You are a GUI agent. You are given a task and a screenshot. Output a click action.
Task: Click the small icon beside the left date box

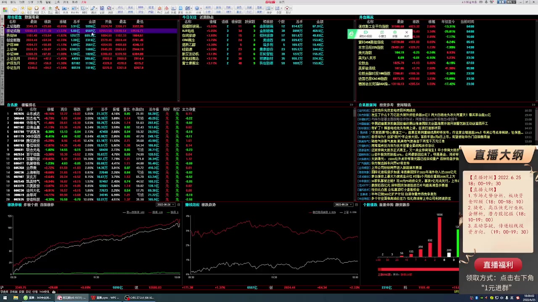179,205
